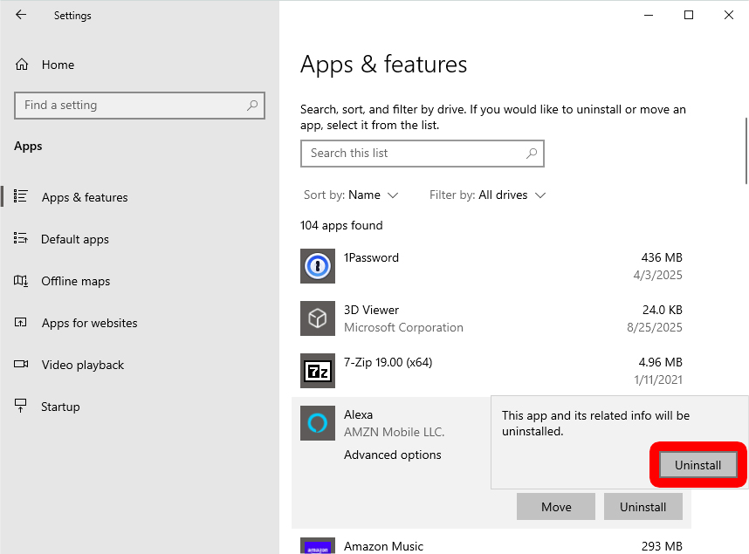Click the Search this list field
This screenshot has width=749, height=554.
[x=423, y=154]
